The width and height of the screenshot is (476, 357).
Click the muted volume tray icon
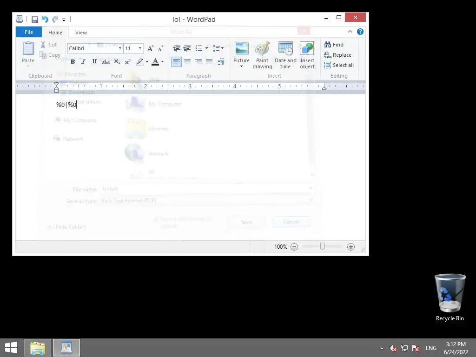[x=393, y=348]
